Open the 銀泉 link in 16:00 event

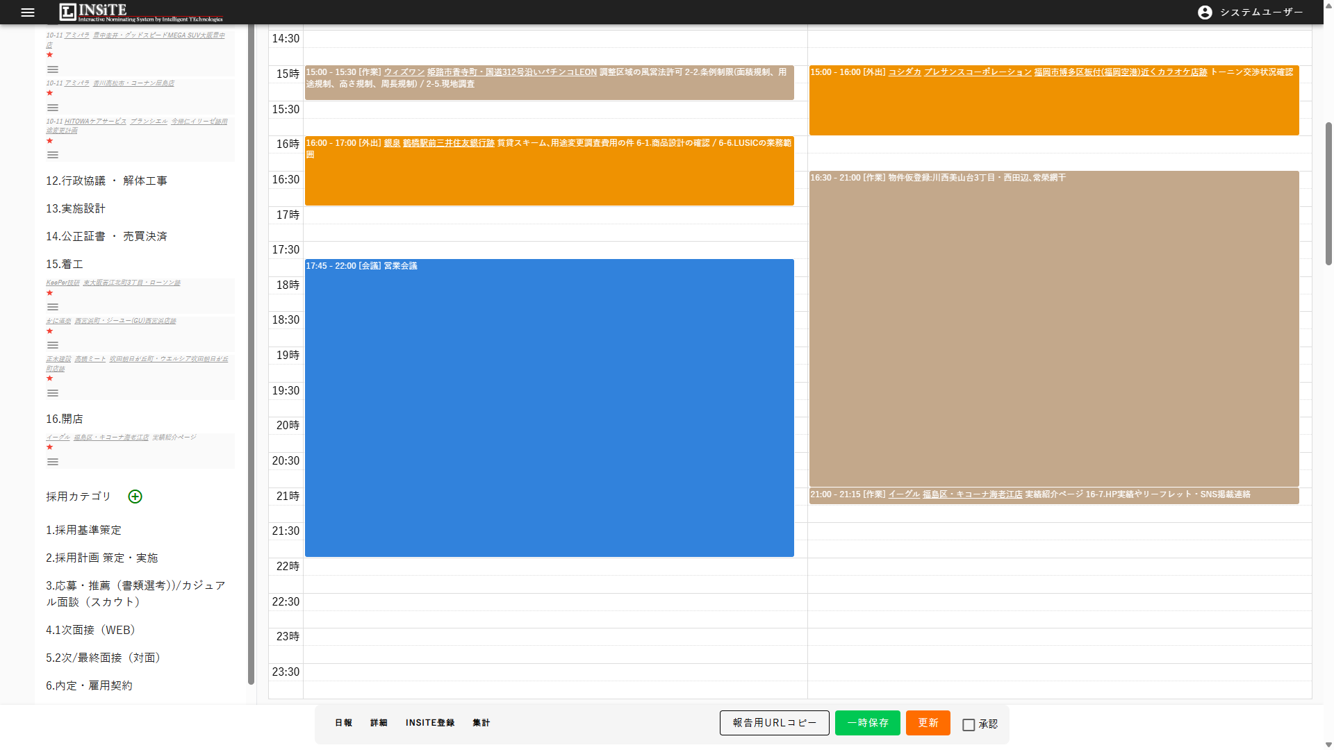[392, 143]
